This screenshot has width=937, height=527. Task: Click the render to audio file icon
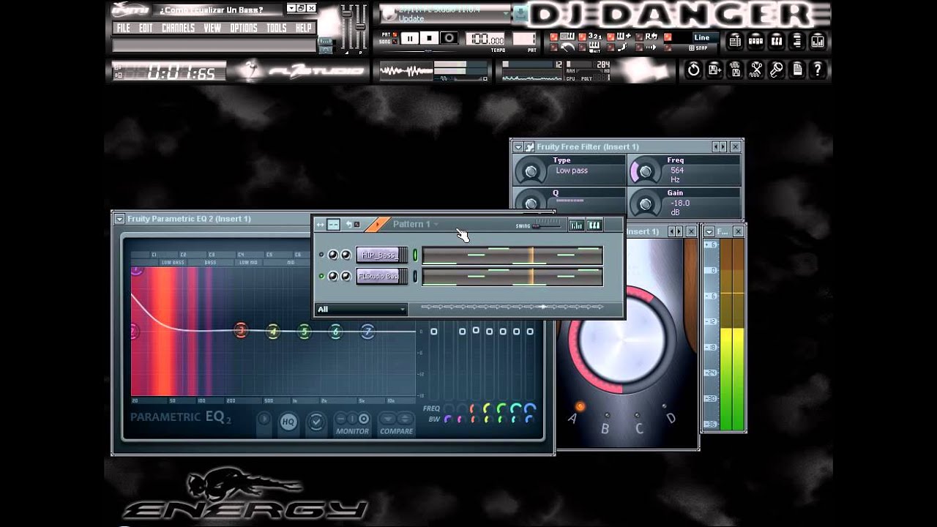736,70
